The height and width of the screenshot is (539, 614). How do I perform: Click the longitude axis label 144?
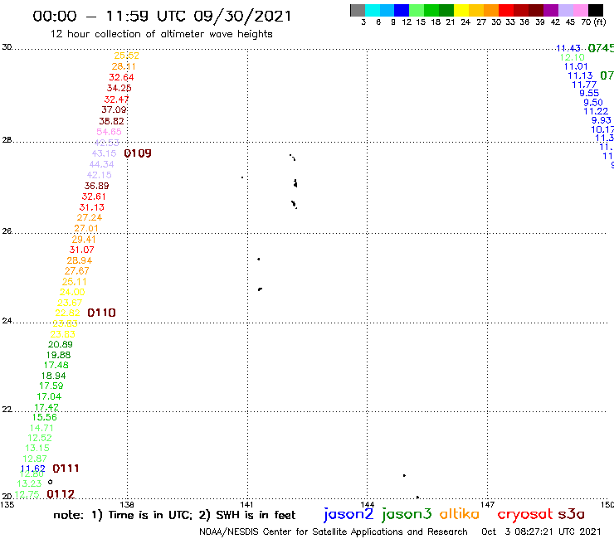[x=368, y=504]
